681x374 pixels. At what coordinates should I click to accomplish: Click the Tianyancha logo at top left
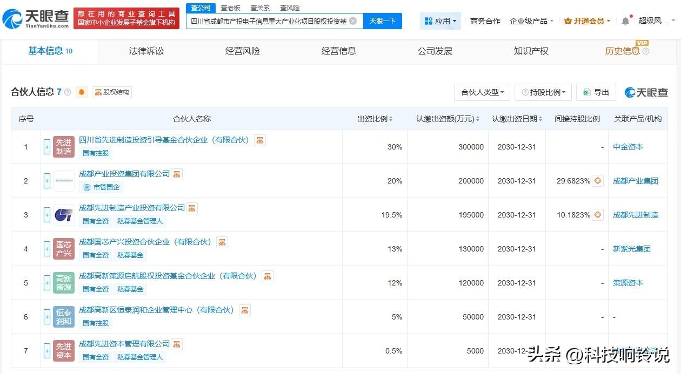36,19
